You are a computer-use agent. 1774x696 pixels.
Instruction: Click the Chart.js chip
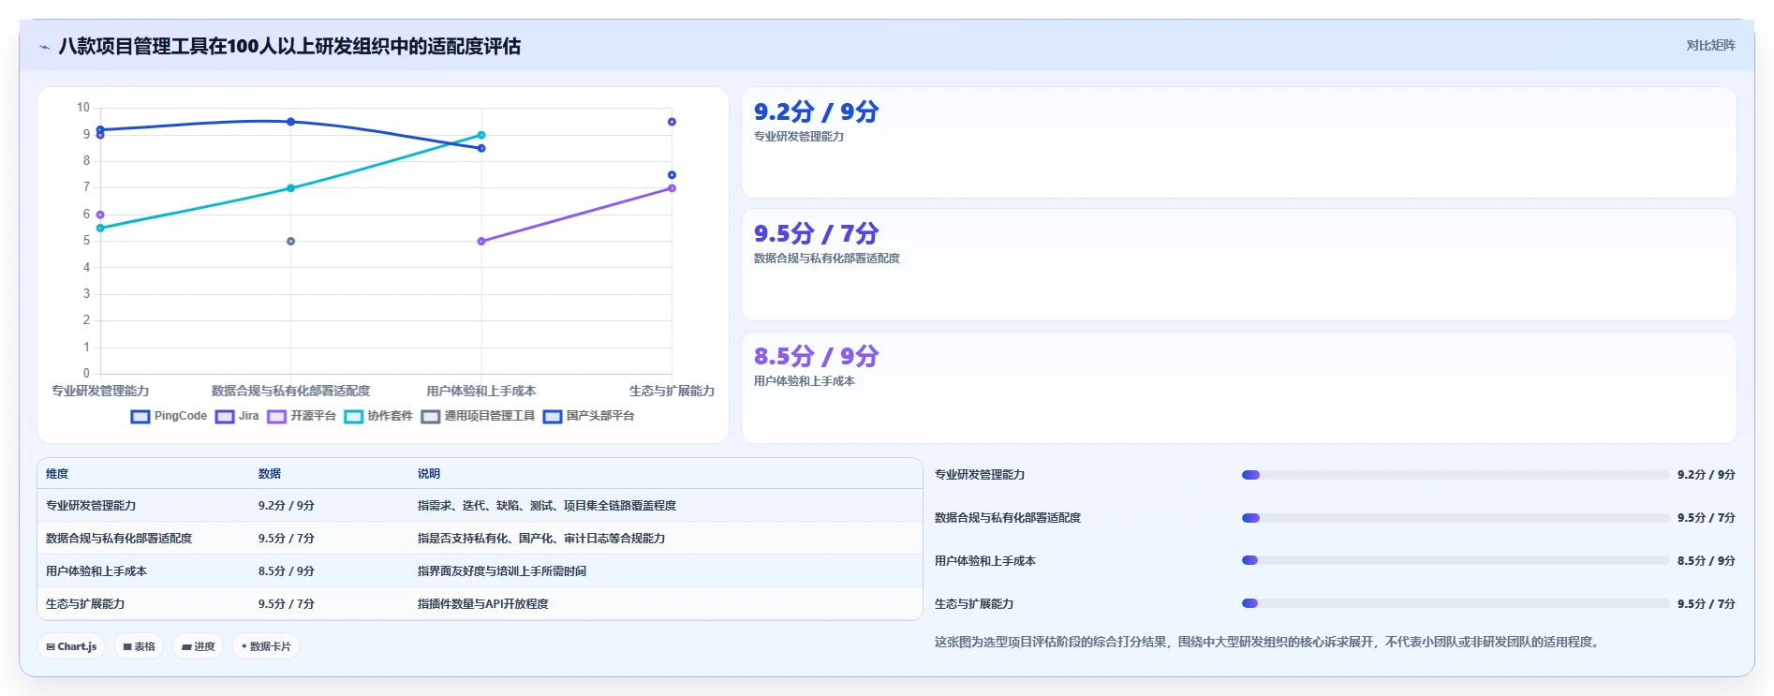coord(71,646)
